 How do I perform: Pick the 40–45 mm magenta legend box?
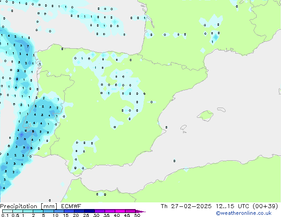120,211
